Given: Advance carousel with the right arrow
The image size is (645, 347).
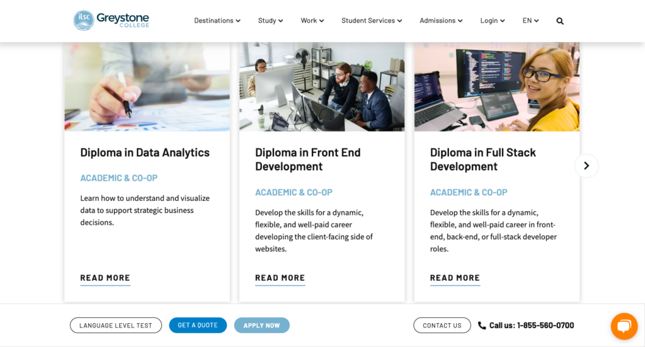Looking at the screenshot, I should [586, 166].
